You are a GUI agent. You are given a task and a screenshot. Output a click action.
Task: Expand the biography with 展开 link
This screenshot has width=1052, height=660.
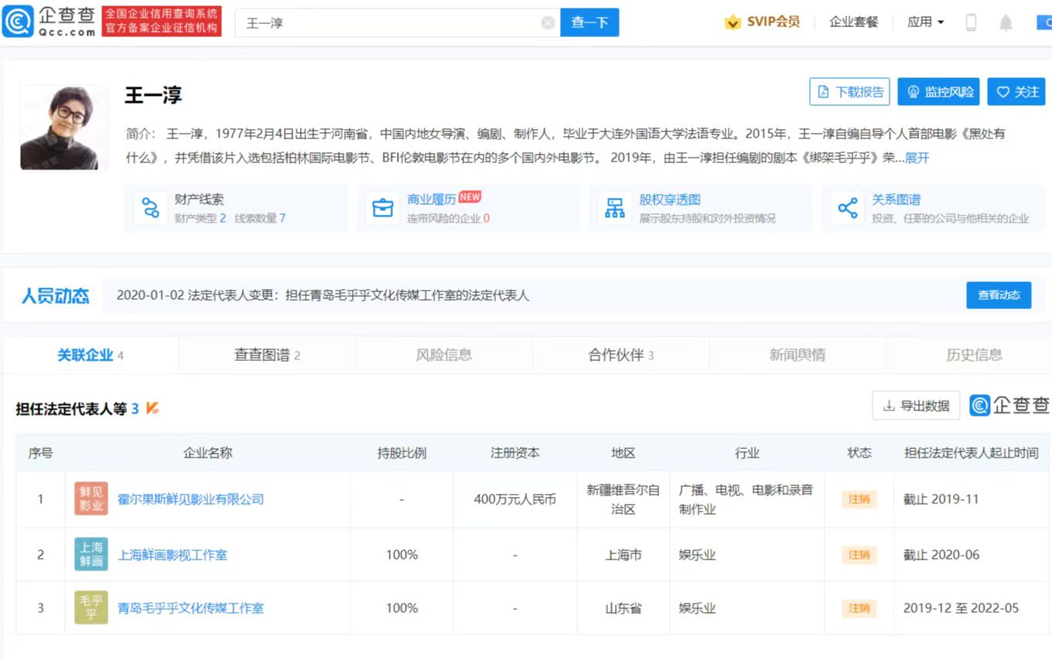pos(917,158)
